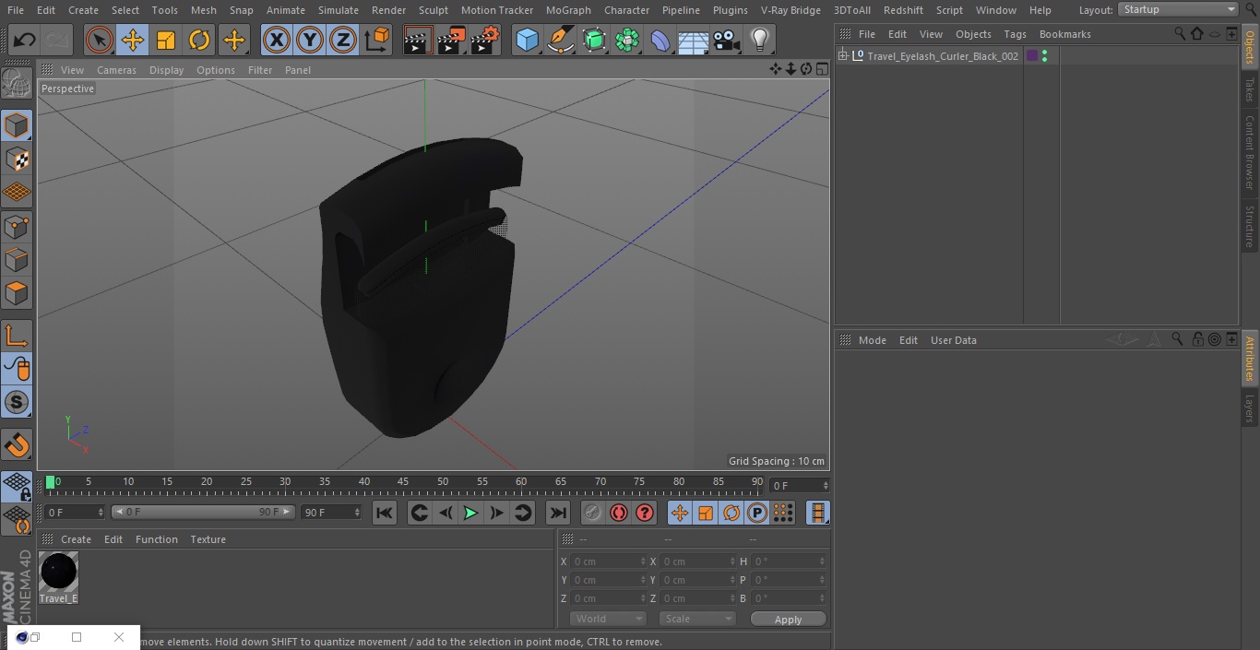Switch to Content Browser side tab
Image resolution: width=1260 pixels, height=650 pixels.
pyautogui.click(x=1250, y=152)
